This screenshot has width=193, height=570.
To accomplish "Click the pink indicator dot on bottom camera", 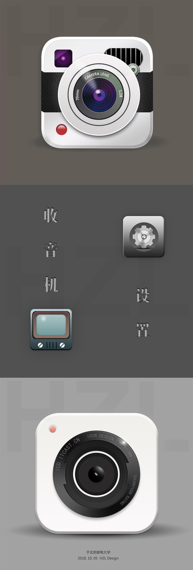I will (53, 429).
